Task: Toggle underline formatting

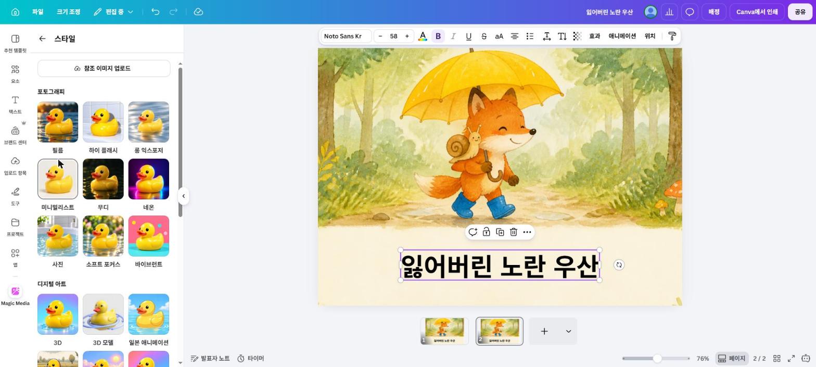Action: pos(468,36)
